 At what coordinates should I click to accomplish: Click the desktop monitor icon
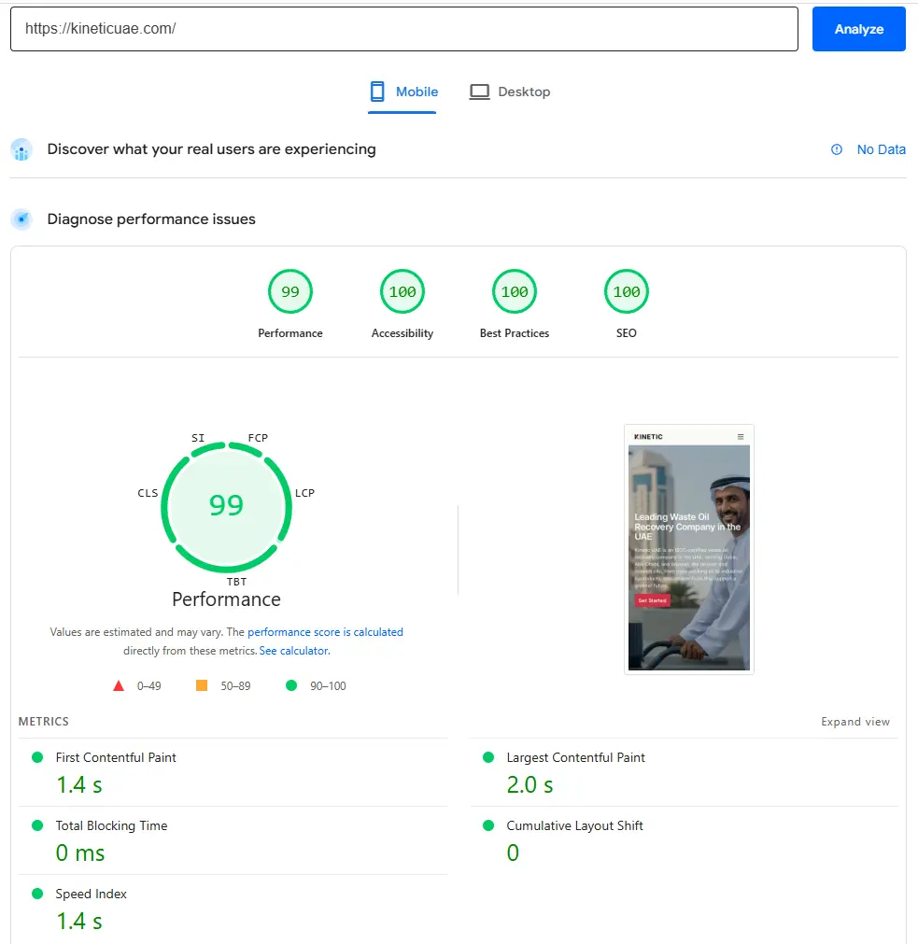point(479,92)
